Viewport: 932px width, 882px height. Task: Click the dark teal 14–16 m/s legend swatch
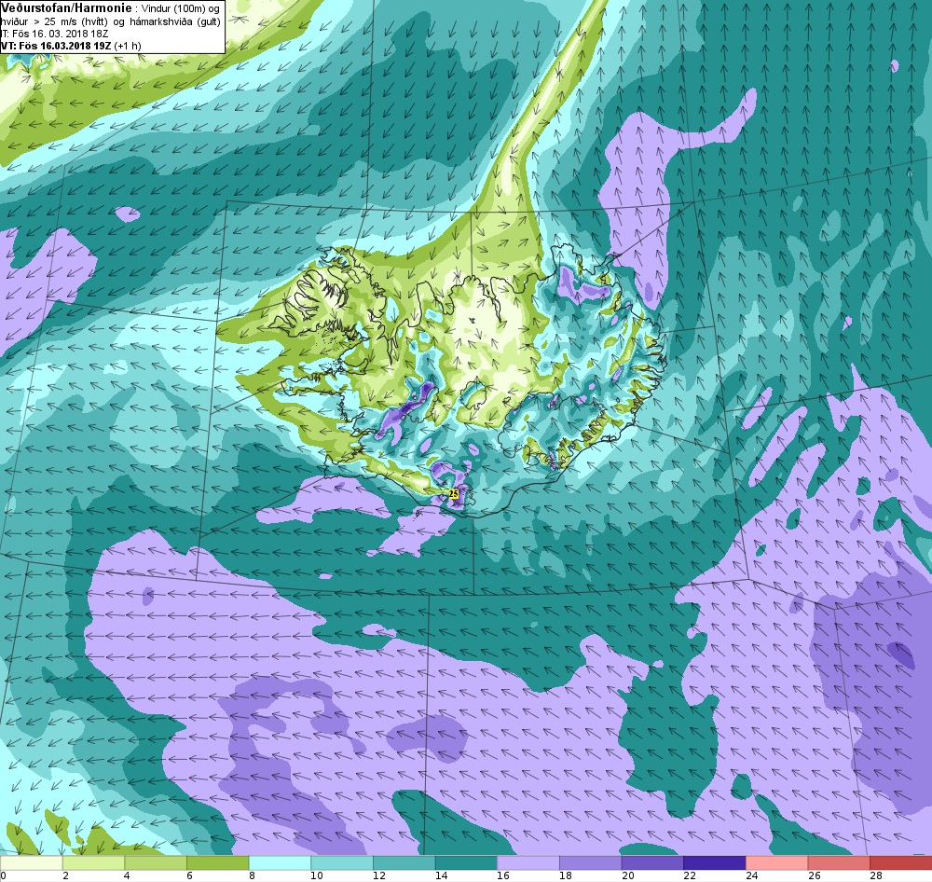[x=466, y=862]
